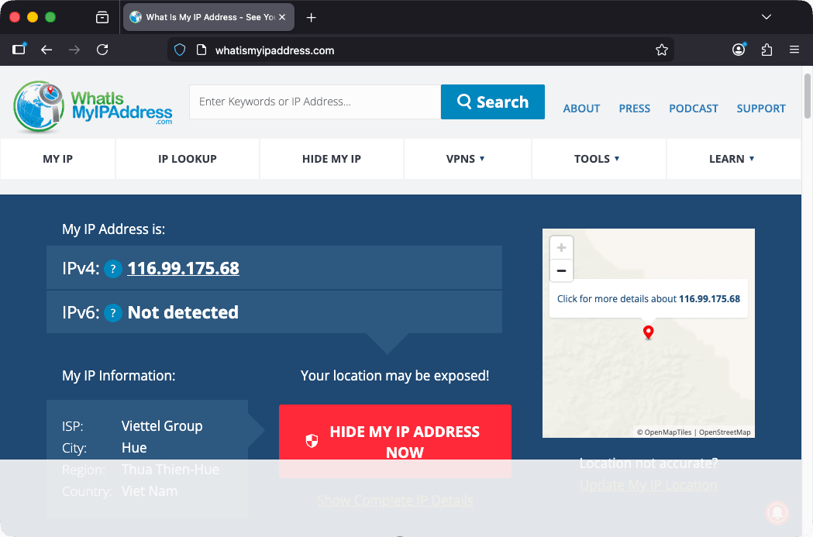Open tracking protection shield in address bar
Screen dimensions: 813x537
coord(179,50)
